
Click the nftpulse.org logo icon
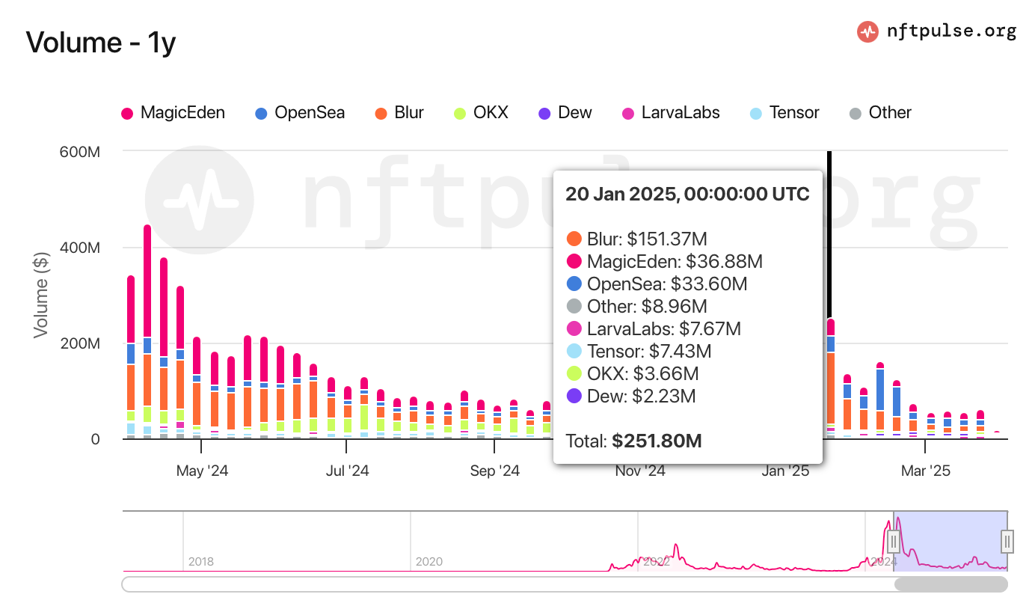[x=867, y=31]
